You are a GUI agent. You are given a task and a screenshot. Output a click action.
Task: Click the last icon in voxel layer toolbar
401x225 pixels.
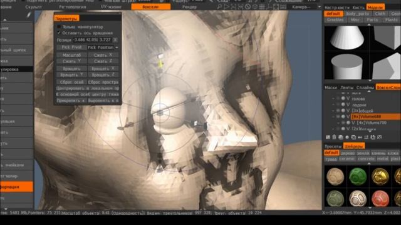point(380,137)
